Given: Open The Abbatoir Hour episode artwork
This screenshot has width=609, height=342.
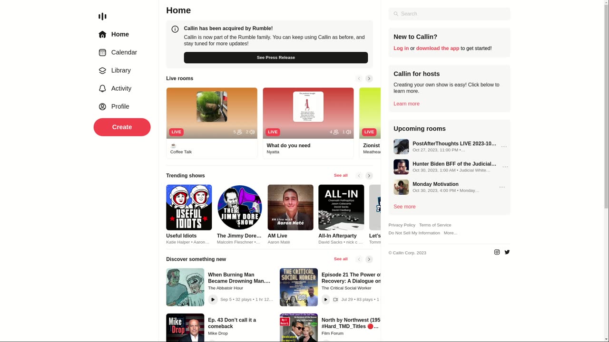Looking at the screenshot, I should click(x=185, y=287).
